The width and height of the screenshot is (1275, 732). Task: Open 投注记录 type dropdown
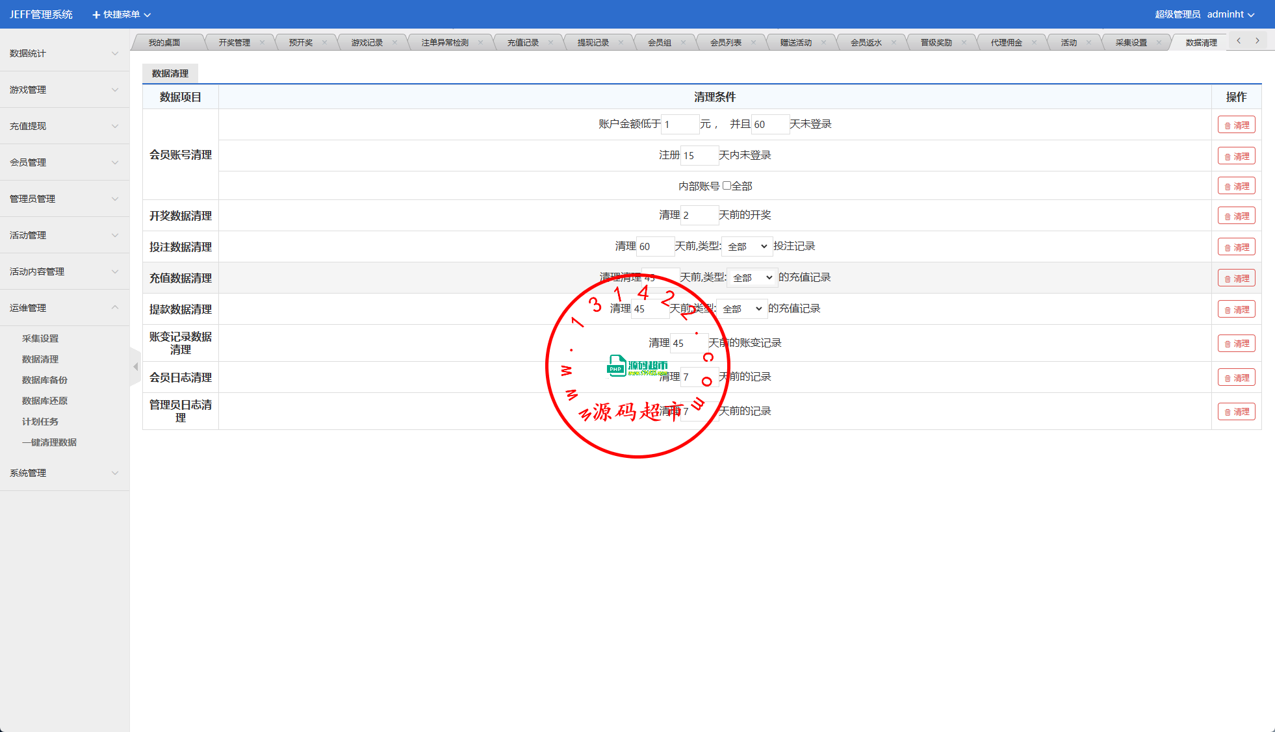point(747,247)
